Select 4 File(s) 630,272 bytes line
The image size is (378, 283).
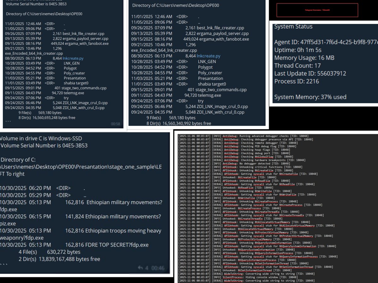[49, 252]
